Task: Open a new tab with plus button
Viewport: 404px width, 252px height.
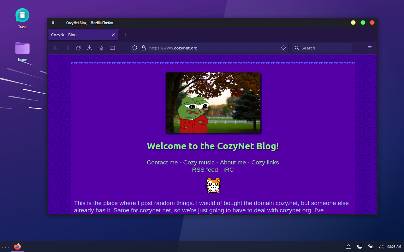Action: [125, 35]
